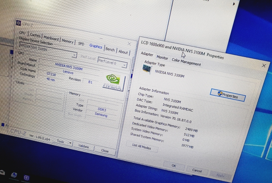Open the Color Management tab
The height and width of the screenshot is (183, 272).
tap(186, 62)
